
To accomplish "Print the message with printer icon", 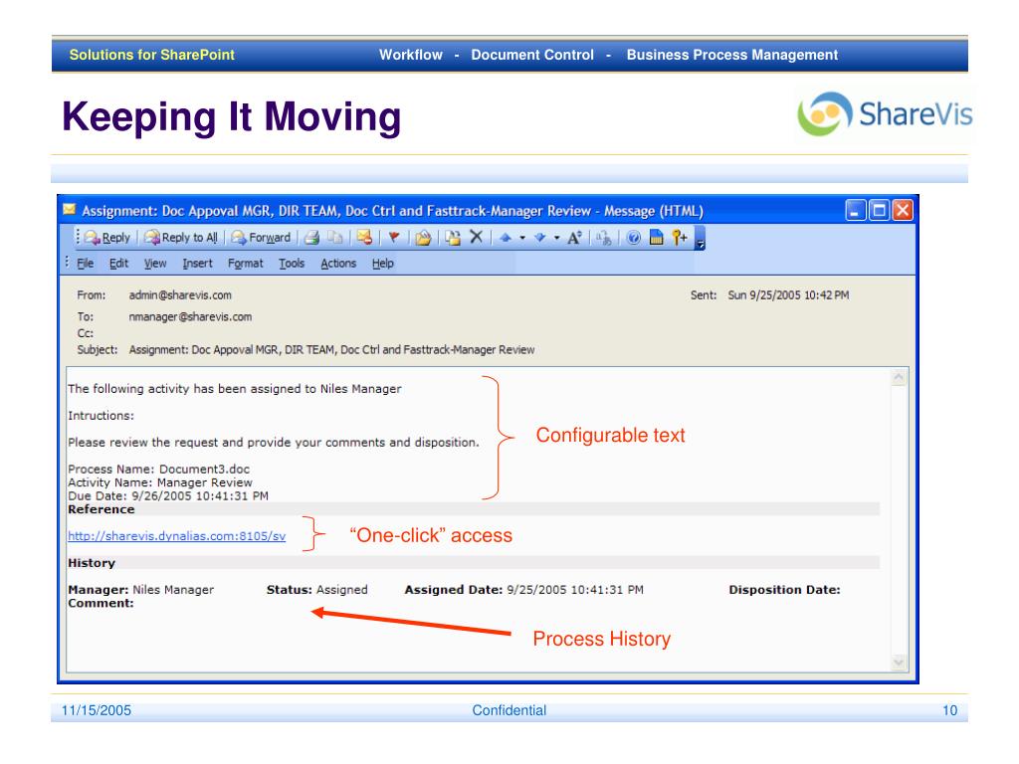I will click(311, 238).
